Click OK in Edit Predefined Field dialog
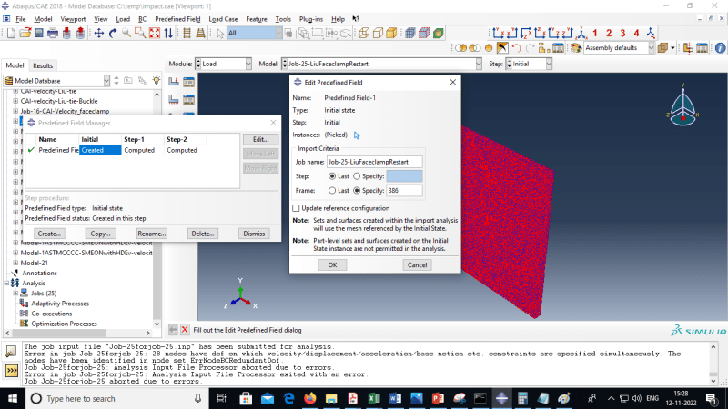This screenshot has width=728, height=409. point(332,264)
